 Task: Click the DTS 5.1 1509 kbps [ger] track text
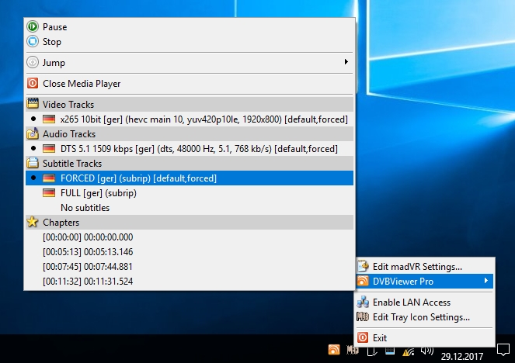pos(199,149)
